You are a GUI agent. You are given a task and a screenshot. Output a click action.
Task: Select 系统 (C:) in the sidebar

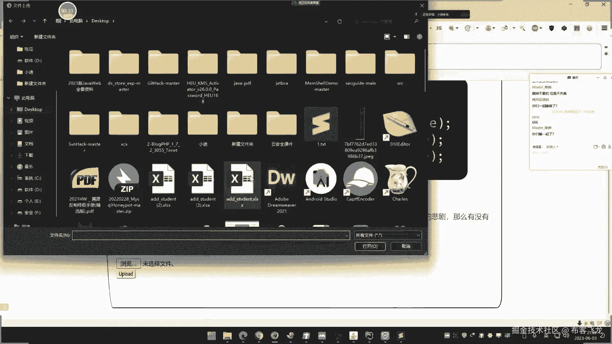pyautogui.click(x=33, y=178)
